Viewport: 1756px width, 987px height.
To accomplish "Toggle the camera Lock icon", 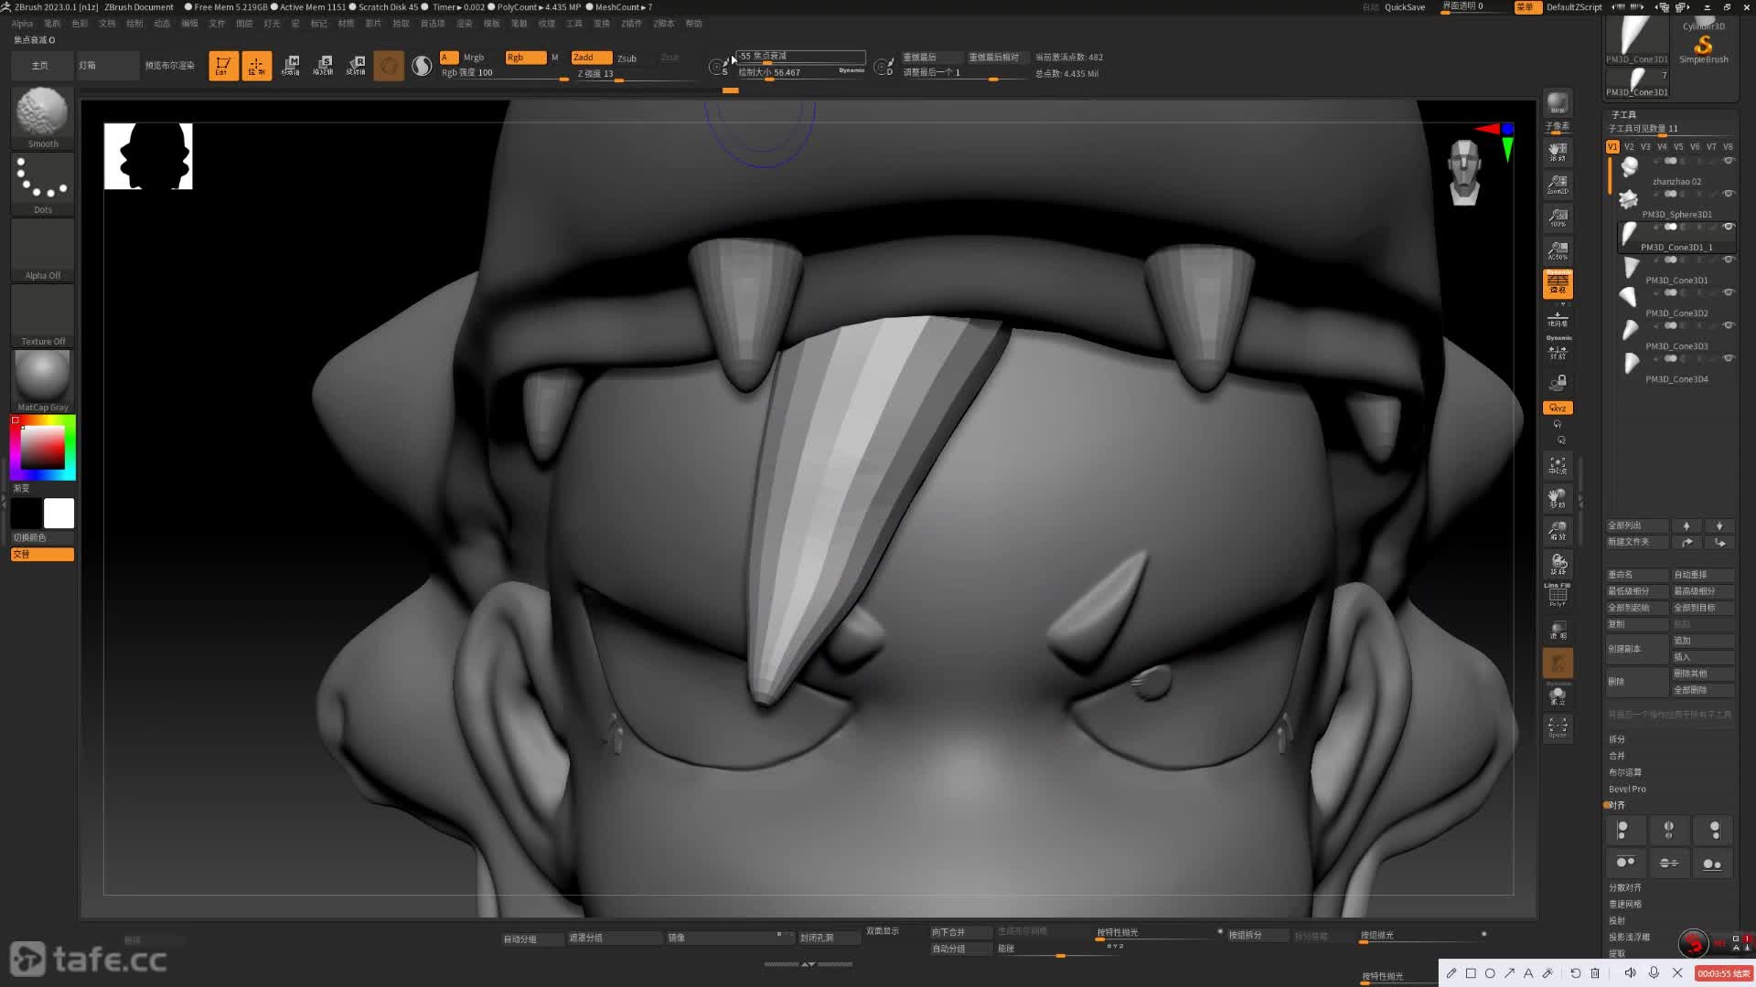I will 1558,382.
